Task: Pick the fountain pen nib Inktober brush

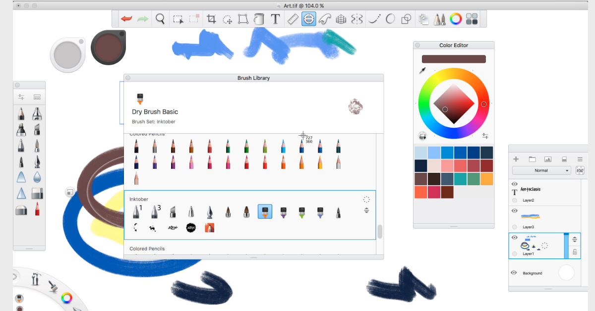Action: pos(209,212)
